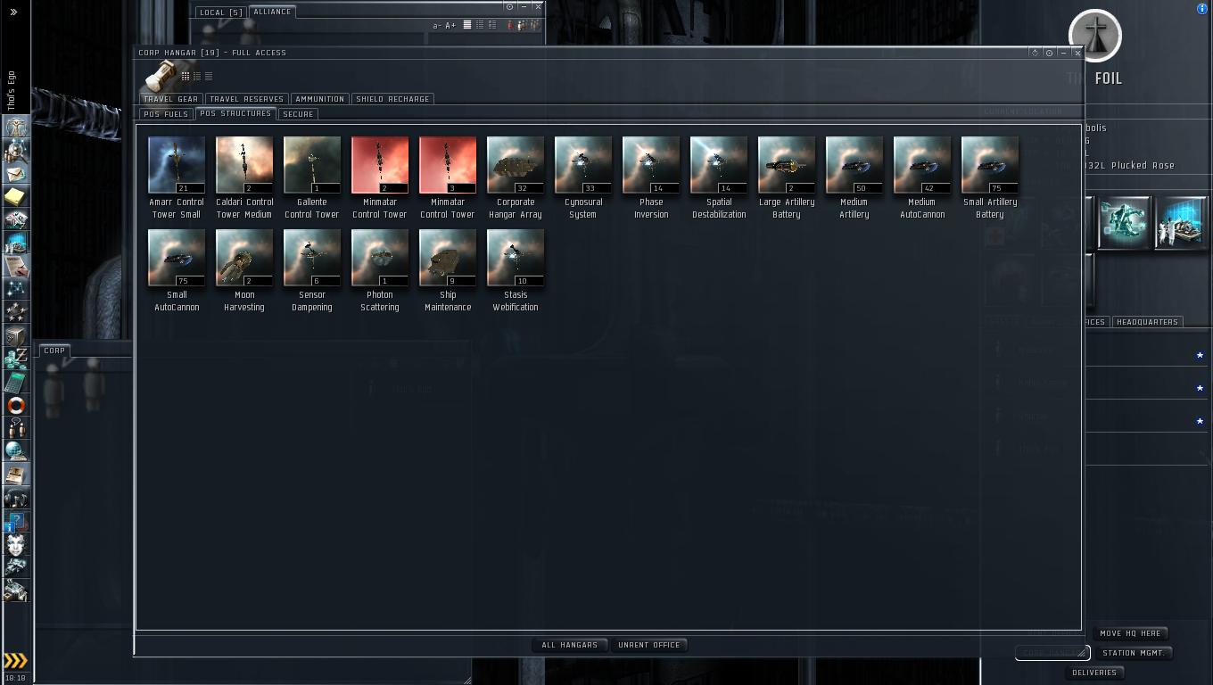Screen dimensions: 1213x685
Task: Click the face portrait icon in sidebar
Action: pyautogui.click(x=16, y=544)
